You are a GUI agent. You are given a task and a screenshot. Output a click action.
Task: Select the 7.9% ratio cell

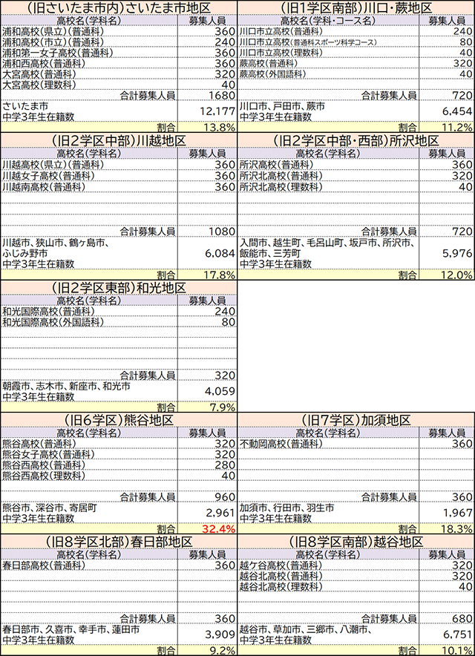tap(222, 407)
